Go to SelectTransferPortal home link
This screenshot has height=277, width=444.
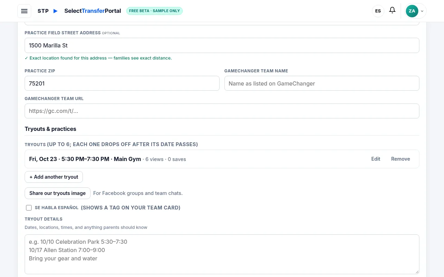[x=93, y=11]
